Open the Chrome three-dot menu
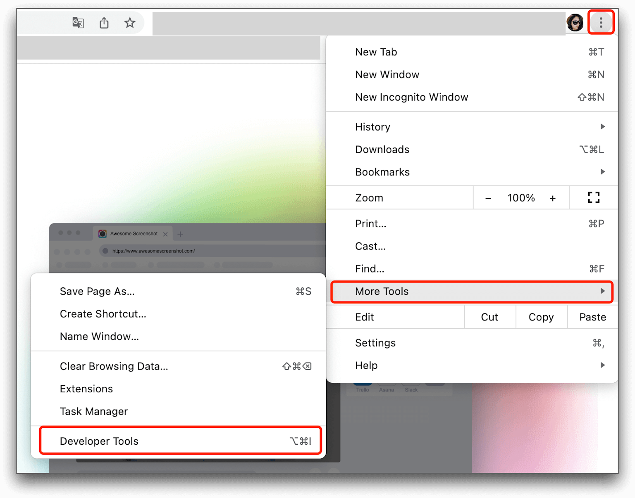Screen dimensions: 635x498 601,22
